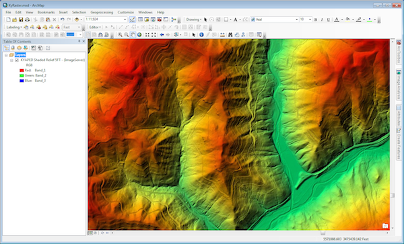This screenshot has width=404, height=244.
Task: Click the Fixed Zoom Out icon
Action: (x=154, y=35)
